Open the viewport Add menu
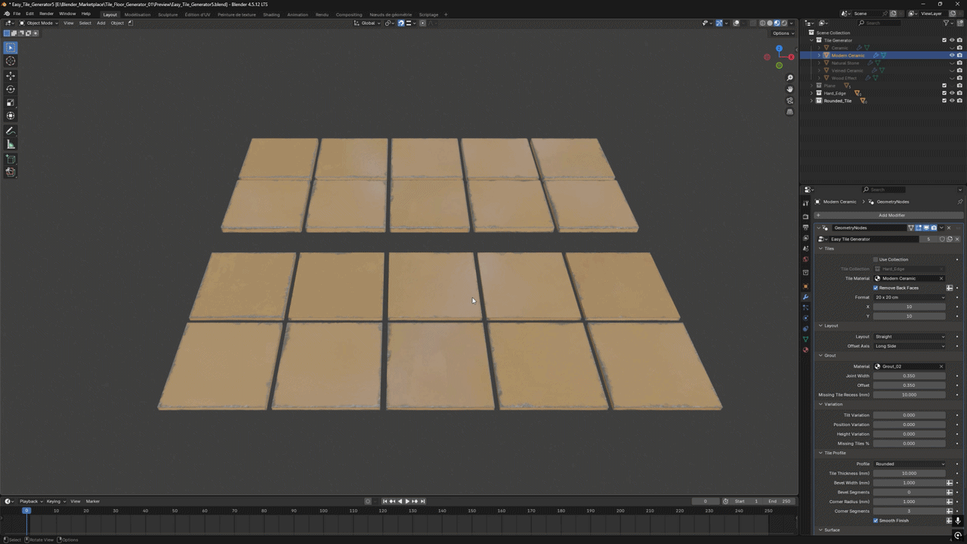Screen dimensions: 967x544 click(100, 23)
